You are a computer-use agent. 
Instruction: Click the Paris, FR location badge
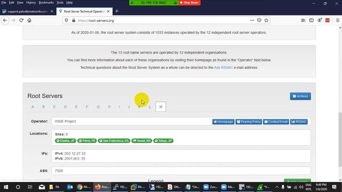pos(87,141)
